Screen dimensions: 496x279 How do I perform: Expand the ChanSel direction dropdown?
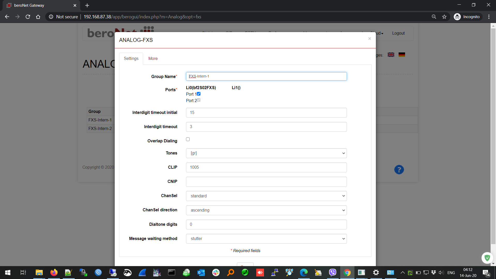[266, 210]
